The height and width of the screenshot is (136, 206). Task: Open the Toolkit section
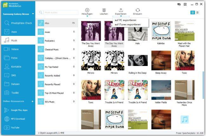18,93
